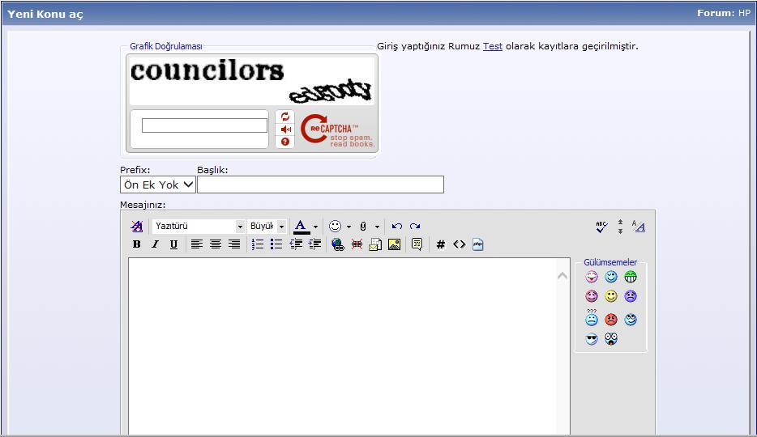Wrap selection in CODE tags (# icon)
This screenshot has width=757, height=437.
pos(440,244)
